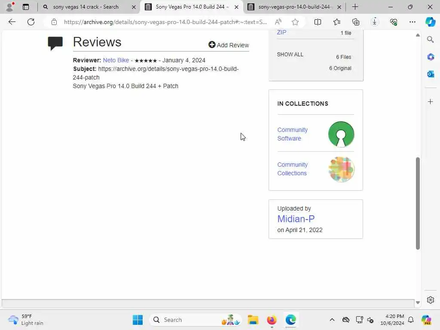Open the notifications bell in the tray
Viewport: 440px width, 330px height.
411,320
